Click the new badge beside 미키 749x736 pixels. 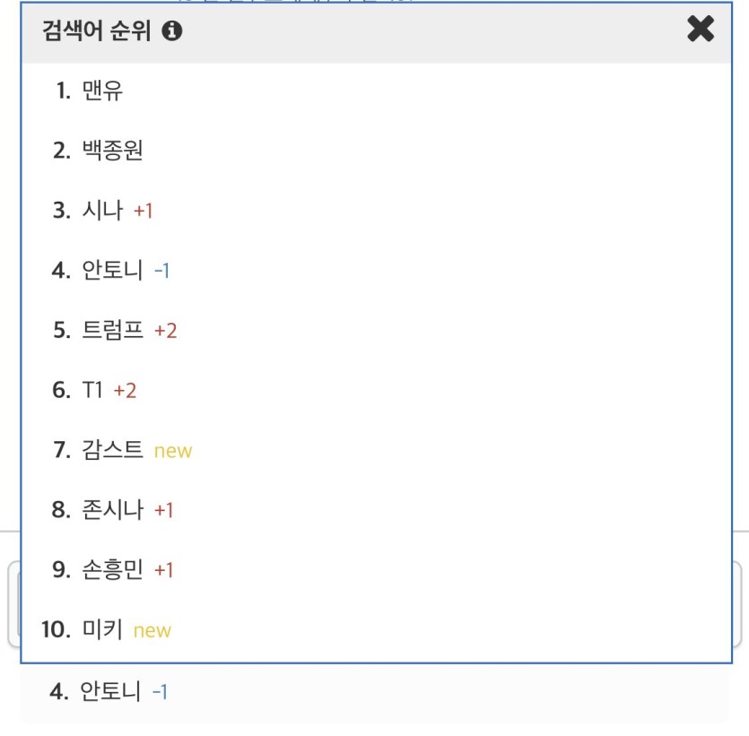[152, 631]
